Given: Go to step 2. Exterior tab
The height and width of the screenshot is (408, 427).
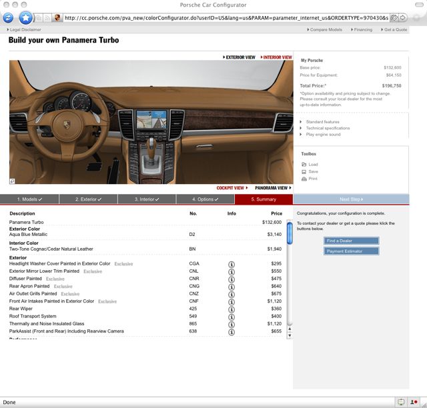Looking at the screenshot, I should 88,199.
